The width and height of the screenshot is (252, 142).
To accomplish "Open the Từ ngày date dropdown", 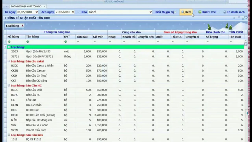I will tap(37, 12).
